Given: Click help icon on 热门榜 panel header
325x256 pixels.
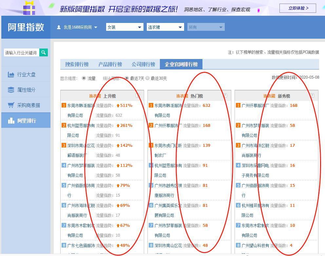Looking at the screenshot, I should [x=225, y=96].
